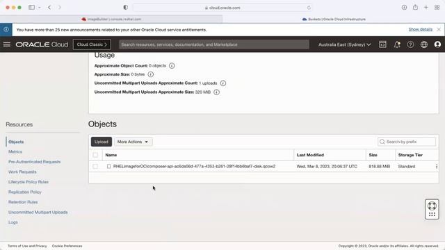This screenshot has height=250, width=445.
Task: Click the Cloud Classic button
Action: coord(92,44)
